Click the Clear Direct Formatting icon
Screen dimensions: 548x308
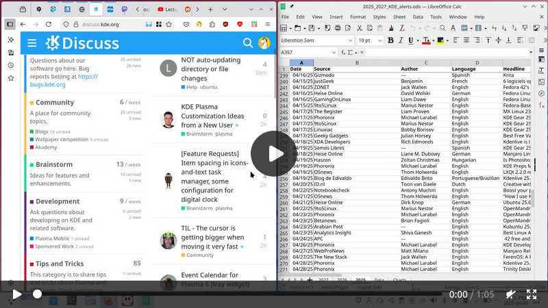tap(402, 28)
